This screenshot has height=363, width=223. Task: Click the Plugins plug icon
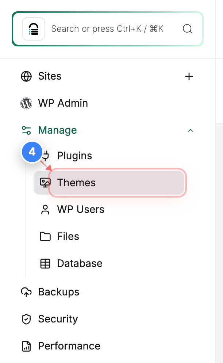tap(45, 156)
